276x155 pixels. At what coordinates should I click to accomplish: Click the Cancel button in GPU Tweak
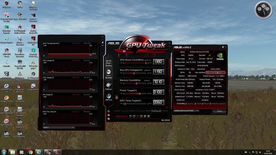pyautogui.click(x=140, y=111)
